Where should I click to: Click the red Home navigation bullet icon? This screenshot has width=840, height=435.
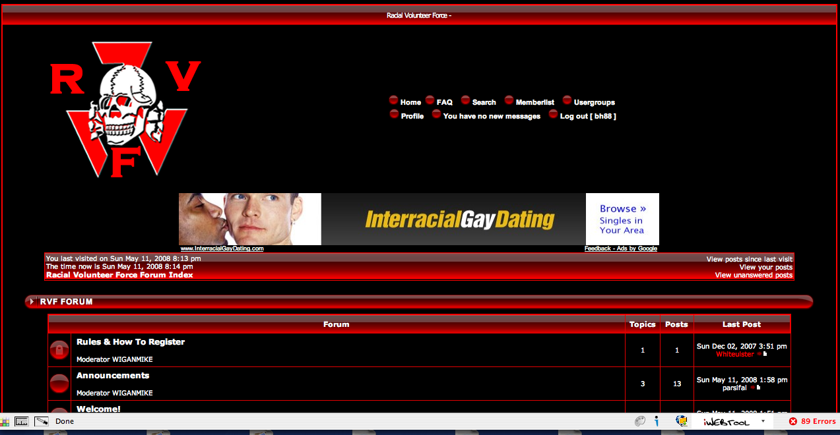[x=393, y=101]
